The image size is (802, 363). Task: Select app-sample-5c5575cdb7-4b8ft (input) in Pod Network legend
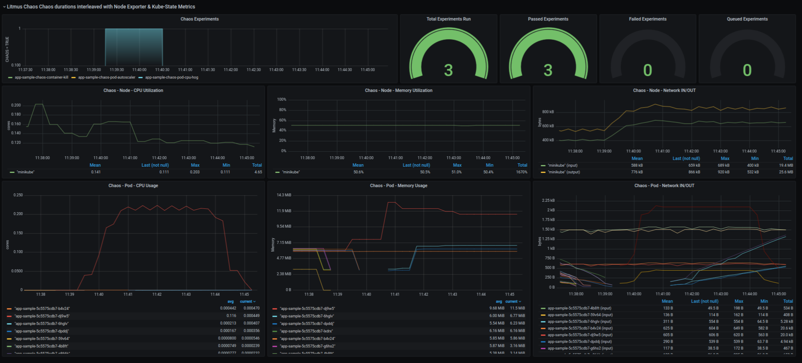(579, 308)
